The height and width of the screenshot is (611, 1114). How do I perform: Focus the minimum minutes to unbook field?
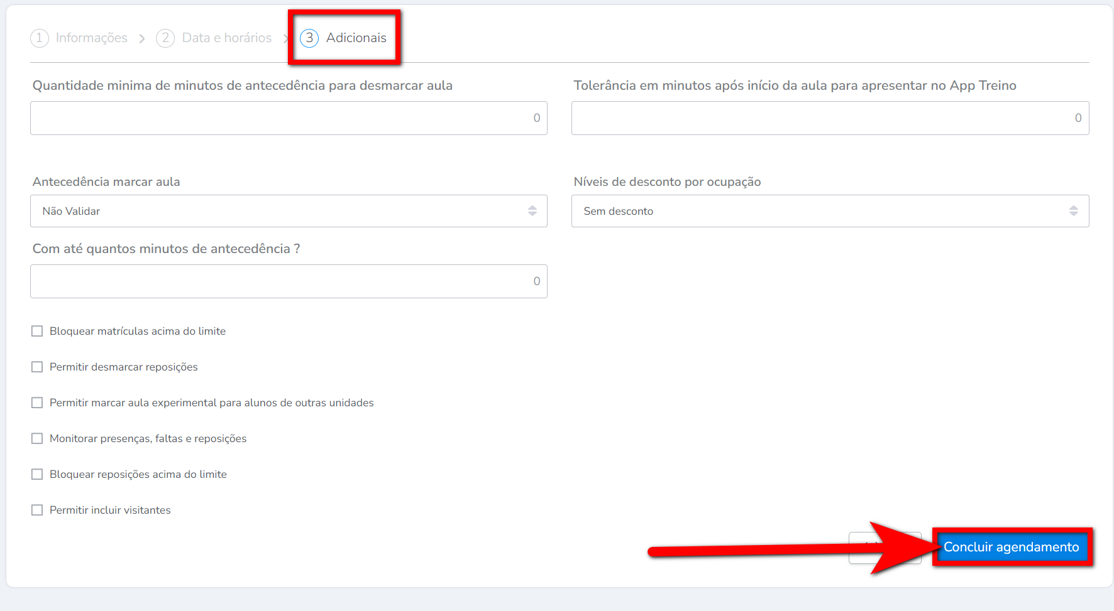click(x=289, y=118)
